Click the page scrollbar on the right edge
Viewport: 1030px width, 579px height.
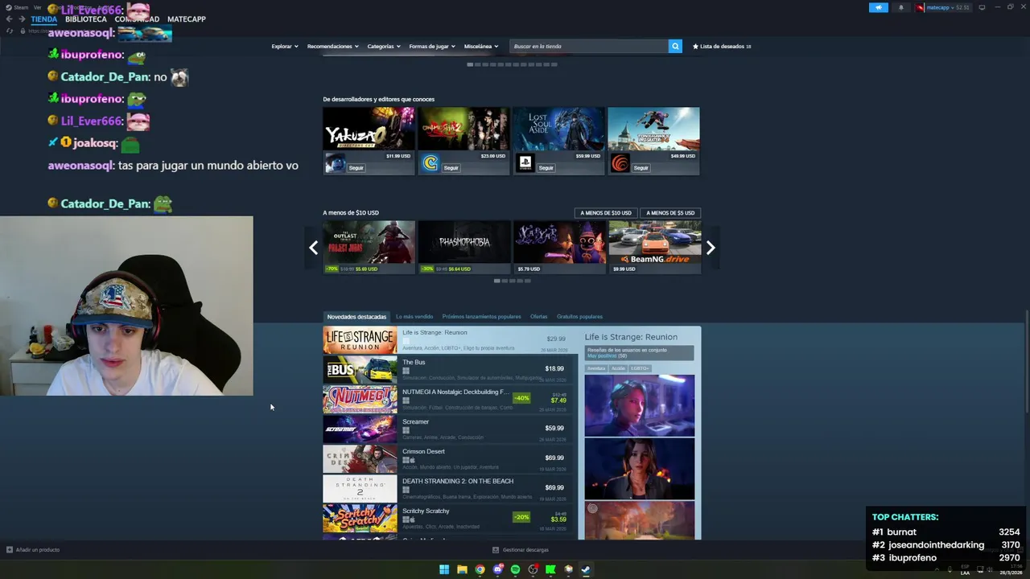[1026, 362]
